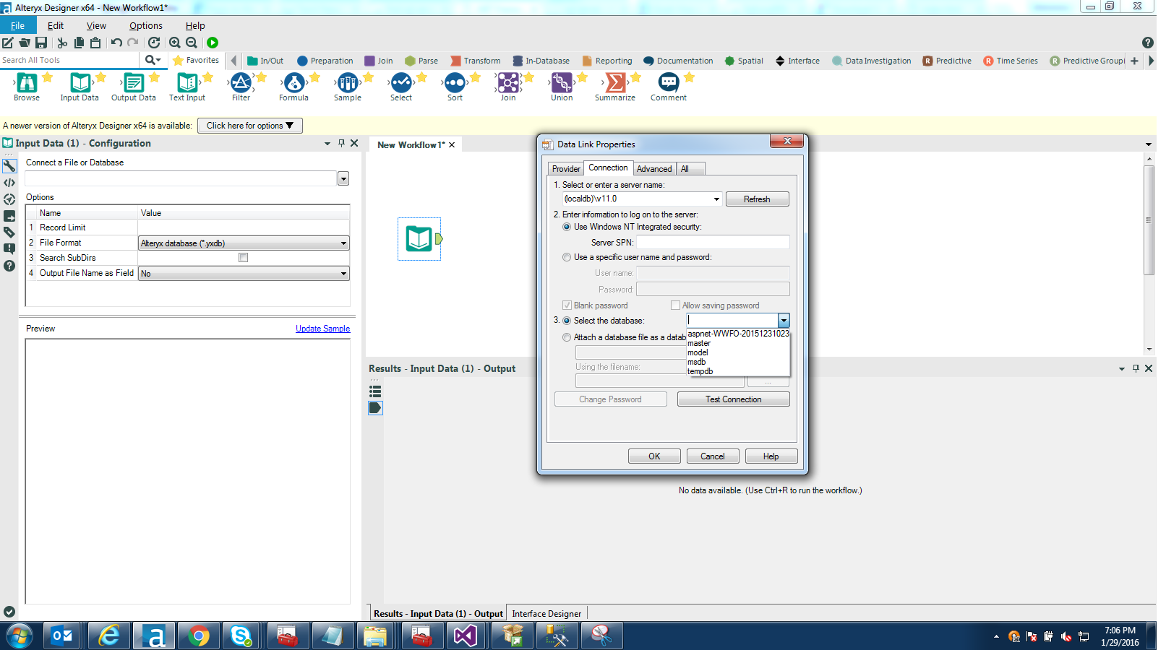
Task: Open Connect a File or Database dropdown
Action: pyautogui.click(x=343, y=178)
